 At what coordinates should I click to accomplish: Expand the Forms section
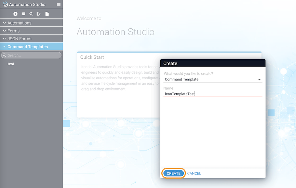[31, 31]
